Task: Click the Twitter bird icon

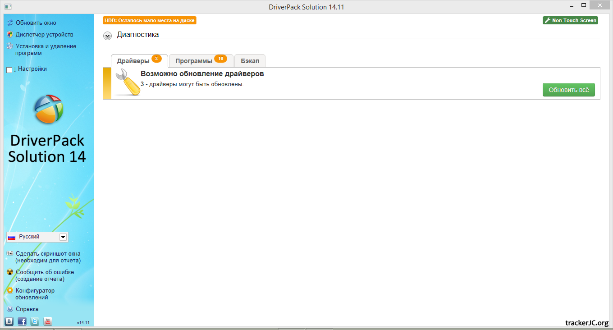Action: [x=35, y=321]
